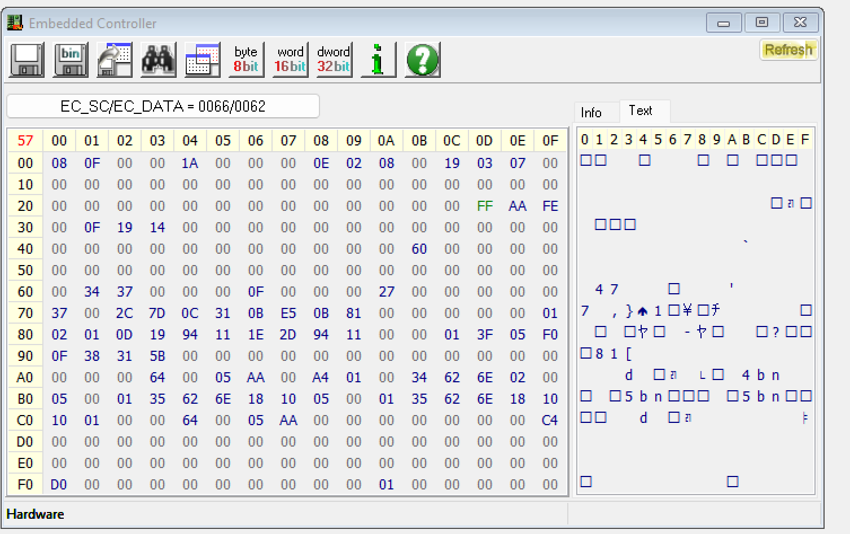Switch to byte 8bit display mode

[246, 60]
